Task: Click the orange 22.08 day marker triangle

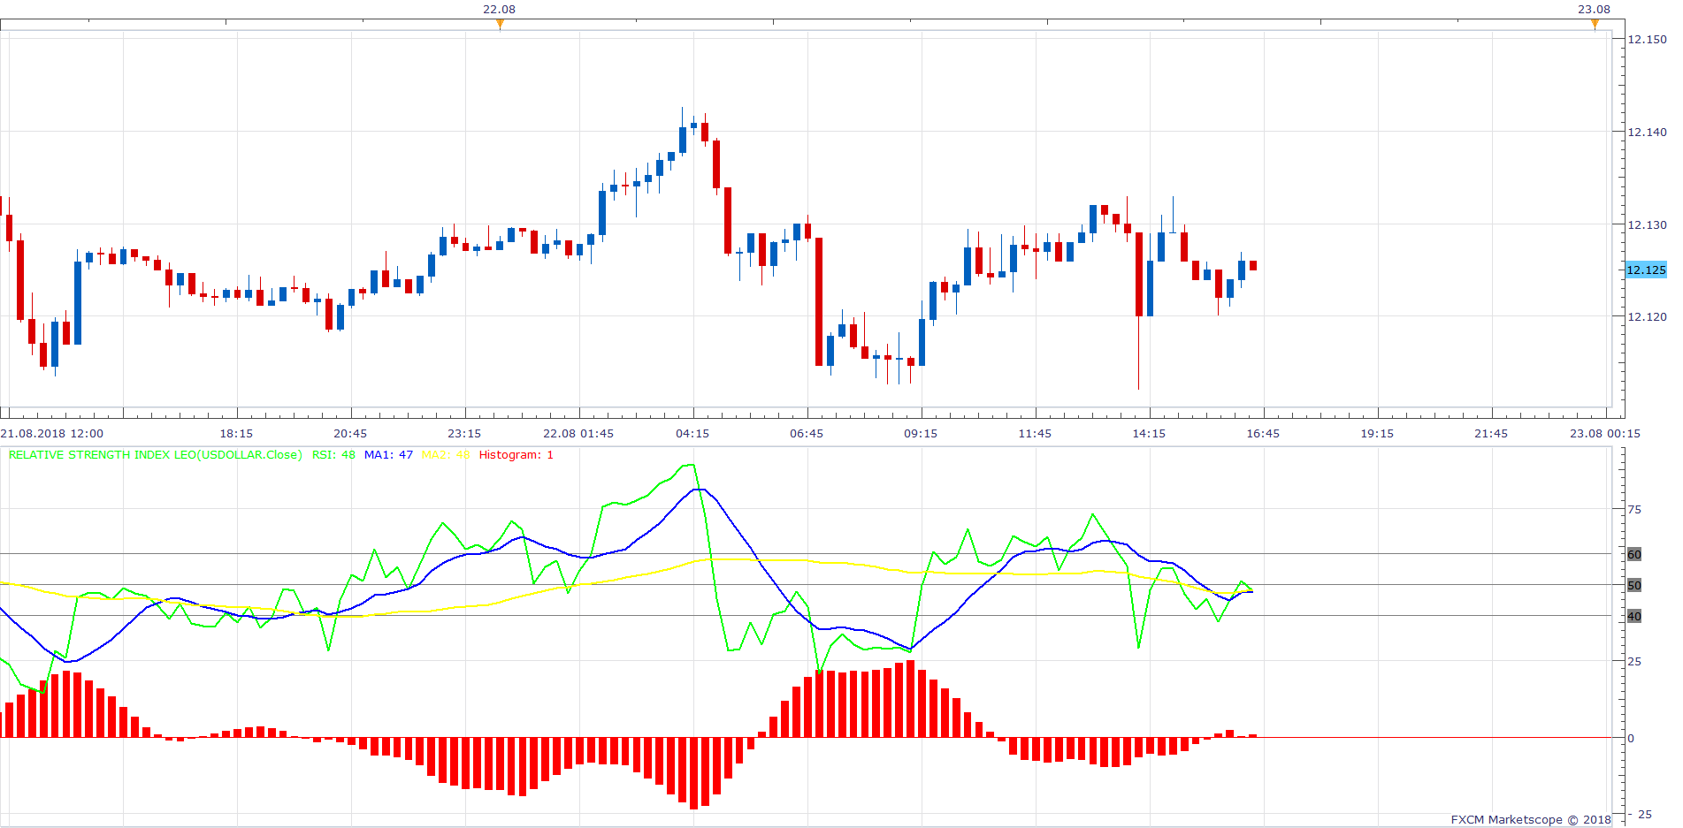Action: pos(501,24)
